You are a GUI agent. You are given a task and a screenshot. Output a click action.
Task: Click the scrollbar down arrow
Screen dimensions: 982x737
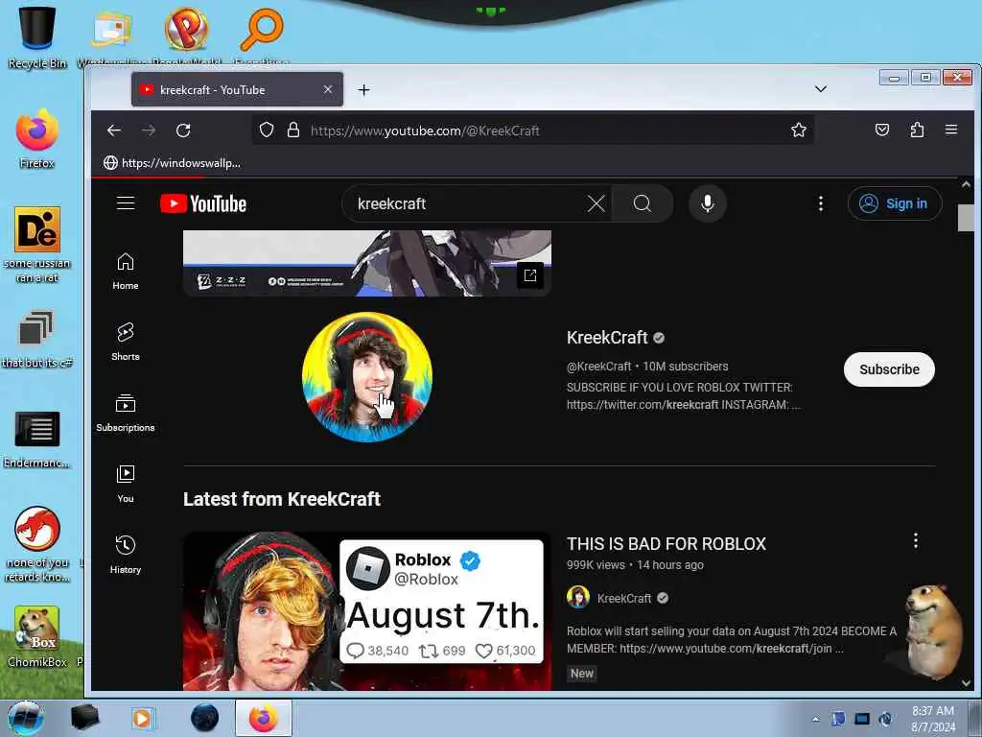coord(966,683)
